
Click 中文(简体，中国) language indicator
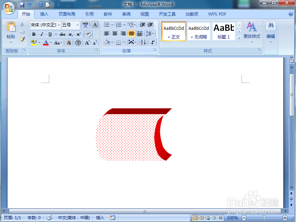pyautogui.click(x=74, y=217)
